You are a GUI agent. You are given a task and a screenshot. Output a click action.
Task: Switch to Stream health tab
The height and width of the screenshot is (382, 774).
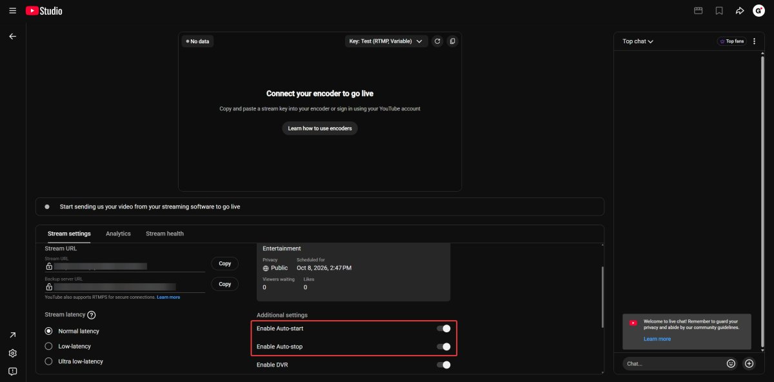tap(164, 234)
